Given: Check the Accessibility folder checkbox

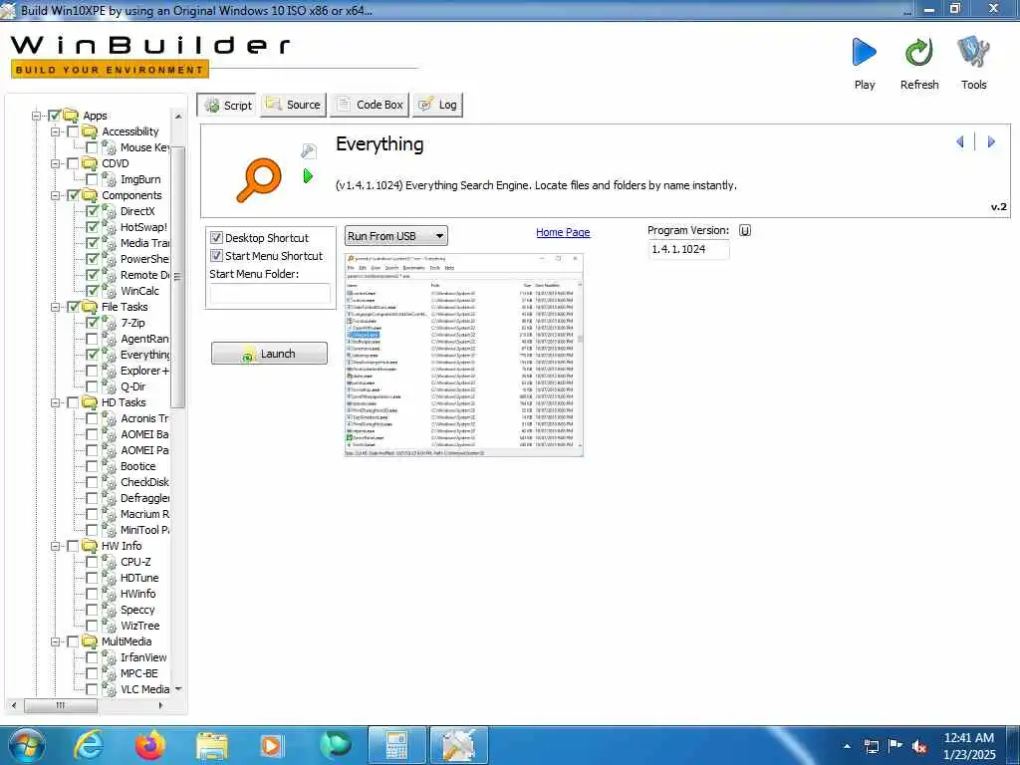Looking at the screenshot, I should (73, 131).
